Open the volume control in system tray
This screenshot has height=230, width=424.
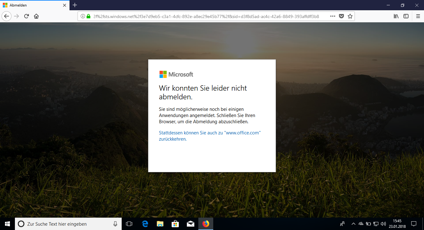click(x=383, y=224)
